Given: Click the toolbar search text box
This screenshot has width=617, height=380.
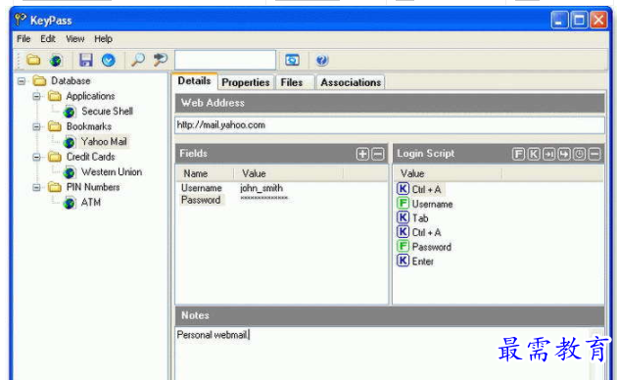Looking at the screenshot, I should pyautogui.click(x=225, y=60).
